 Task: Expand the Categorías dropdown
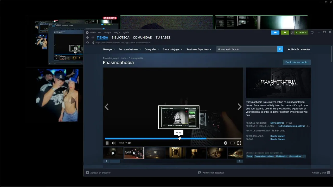coord(152,49)
